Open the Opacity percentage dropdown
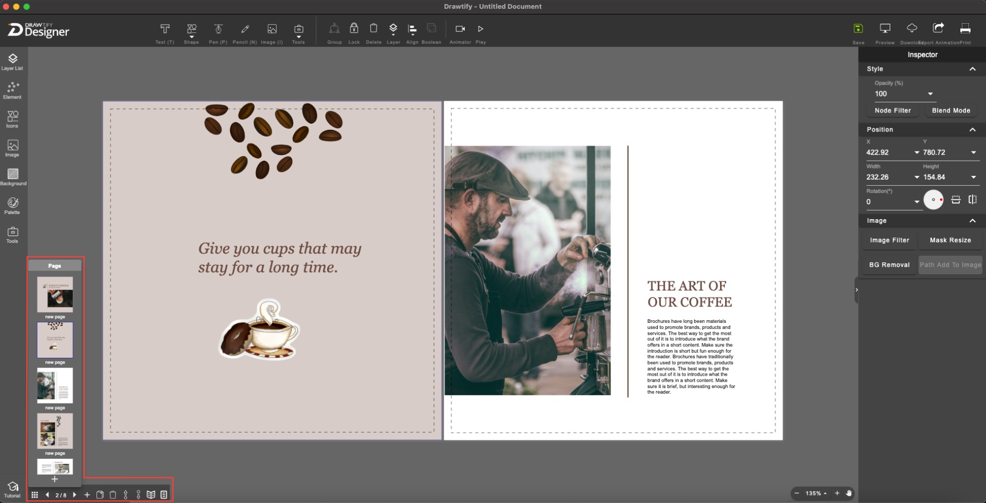This screenshot has height=503, width=986. pyautogui.click(x=930, y=94)
